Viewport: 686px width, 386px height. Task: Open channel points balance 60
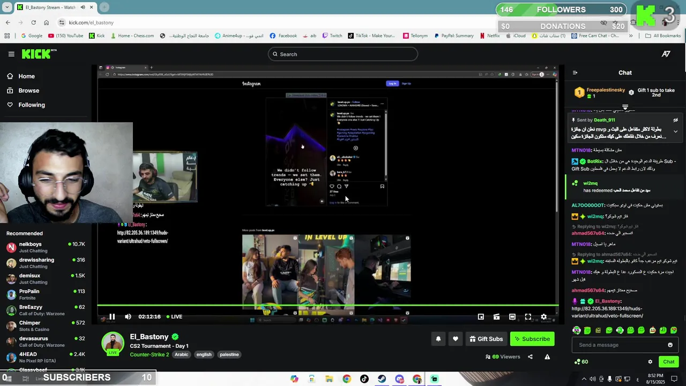(581, 362)
